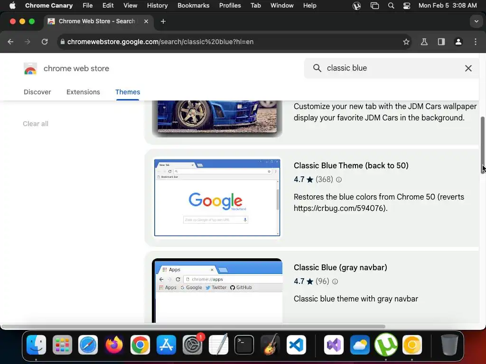486x364 pixels.
Task: Click the vertical page scrollbar thumb
Action: (x=483, y=146)
